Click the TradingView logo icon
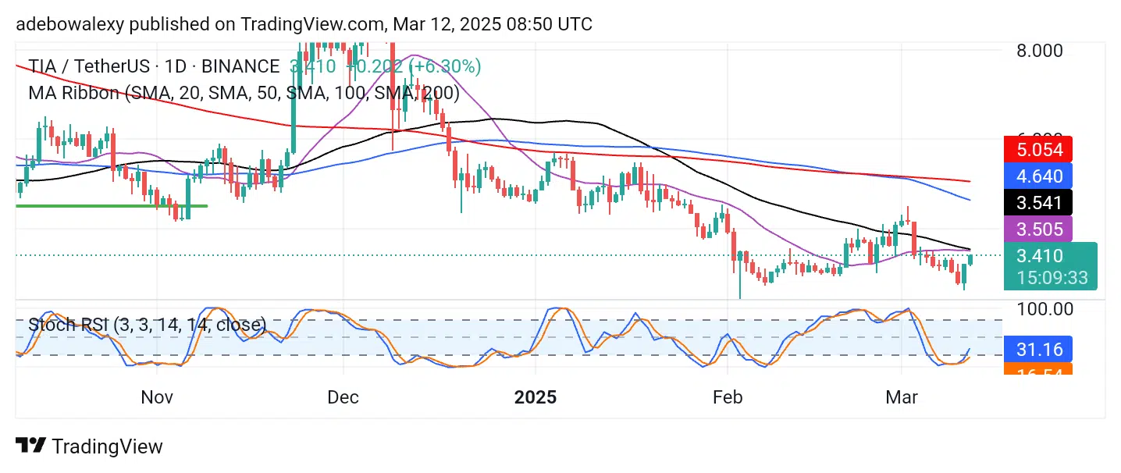 click(30, 446)
